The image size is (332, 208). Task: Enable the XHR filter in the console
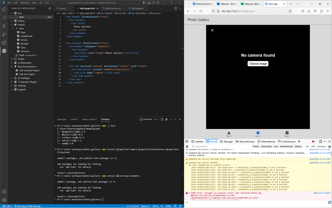313,147
